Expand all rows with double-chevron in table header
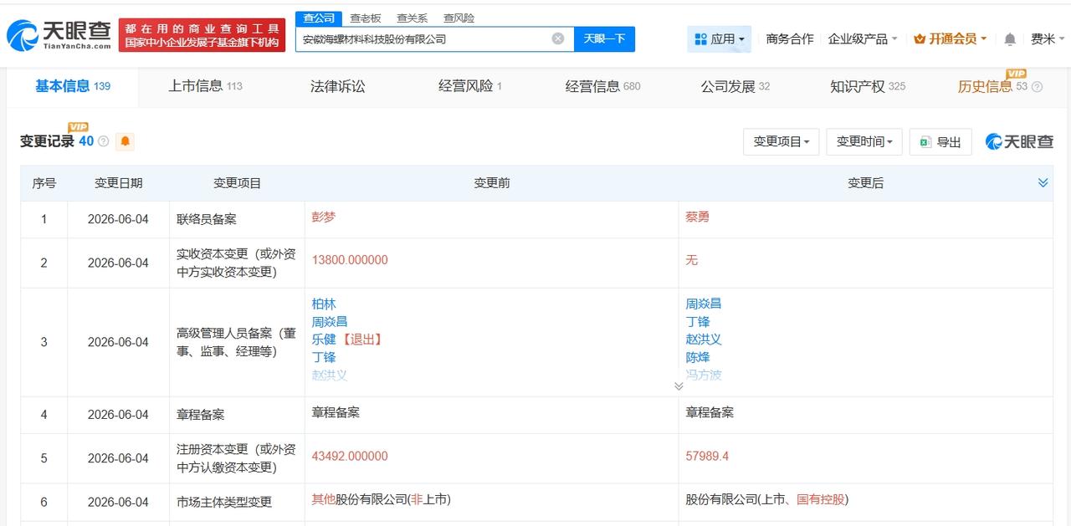The width and height of the screenshot is (1071, 526). click(1043, 182)
